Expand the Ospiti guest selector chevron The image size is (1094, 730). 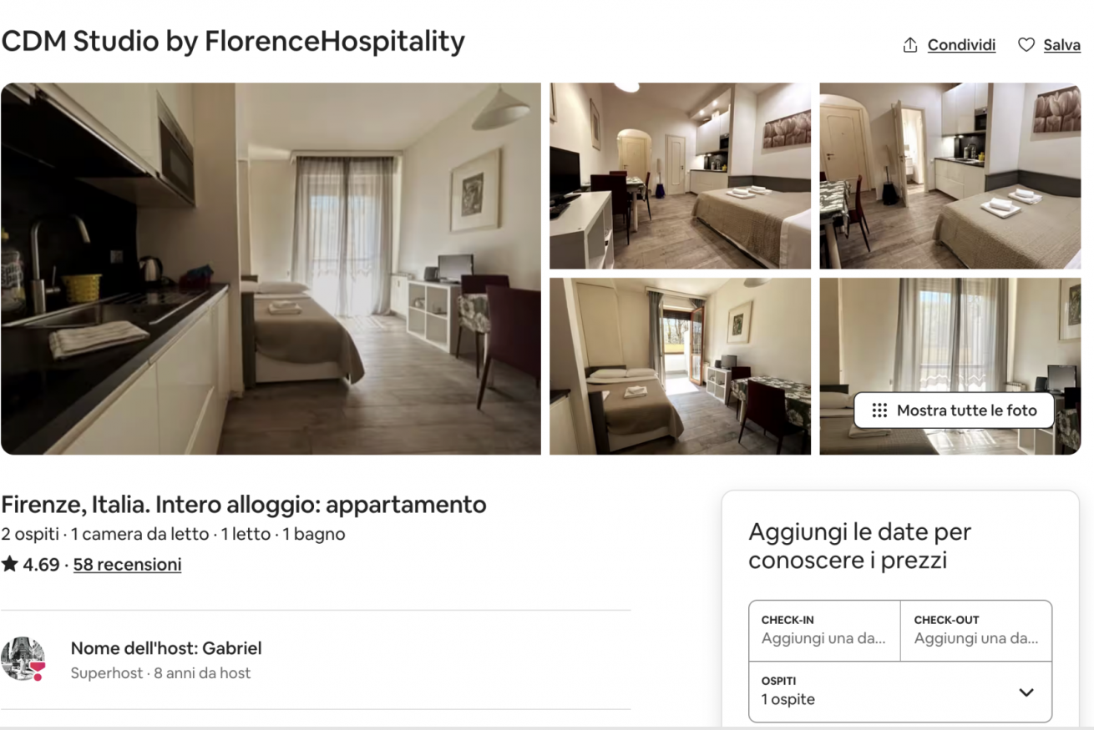pos(1026,692)
